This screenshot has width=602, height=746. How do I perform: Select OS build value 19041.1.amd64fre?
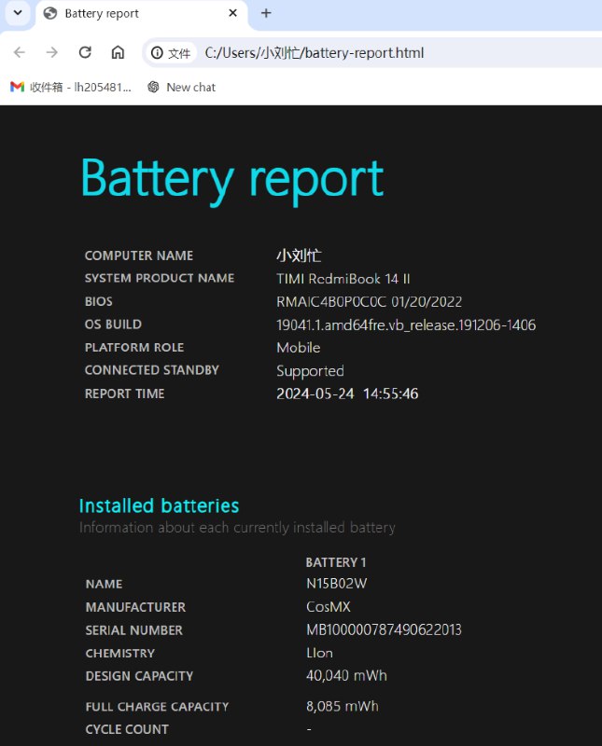(406, 325)
